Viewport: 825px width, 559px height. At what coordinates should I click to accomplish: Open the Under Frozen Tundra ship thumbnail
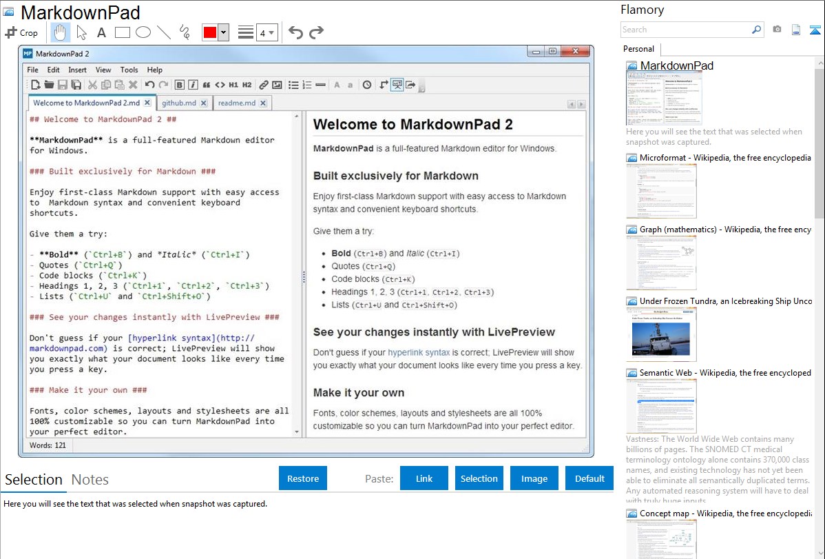(x=661, y=334)
